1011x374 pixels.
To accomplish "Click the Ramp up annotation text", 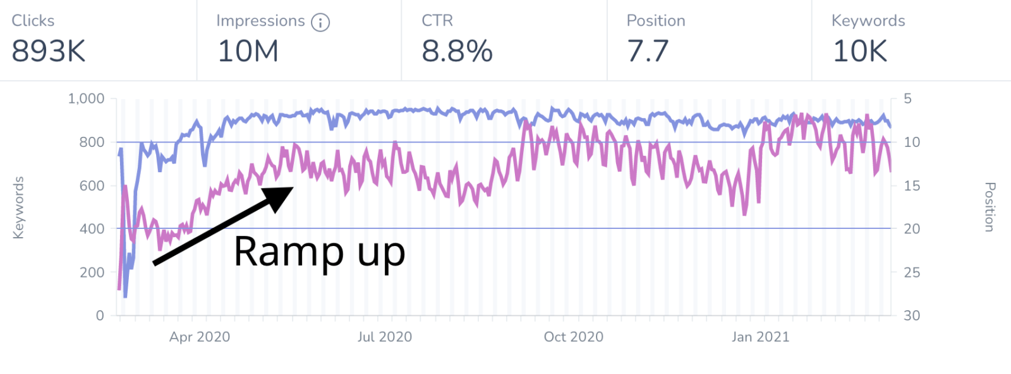I will [x=319, y=252].
